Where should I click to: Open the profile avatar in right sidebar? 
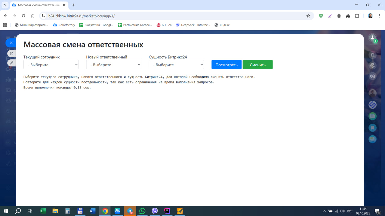point(372,37)
